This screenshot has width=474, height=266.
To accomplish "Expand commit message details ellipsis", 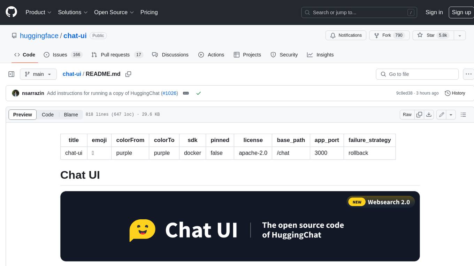I will coord(186,93).
